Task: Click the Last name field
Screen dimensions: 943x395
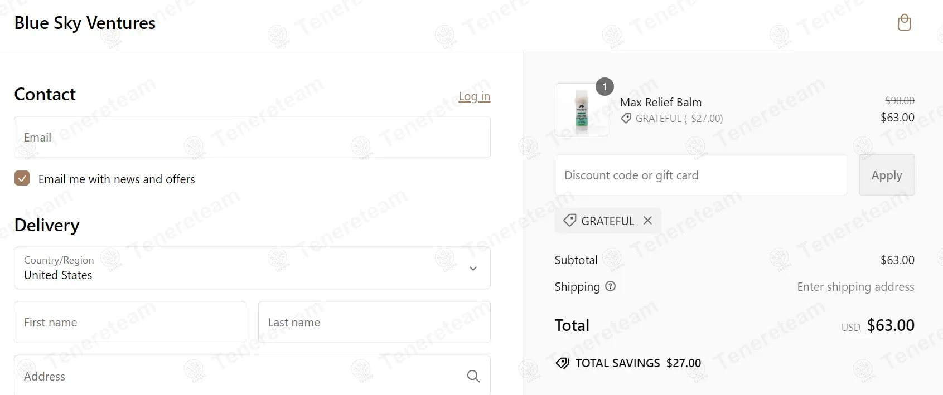Action: coord(374,322)
